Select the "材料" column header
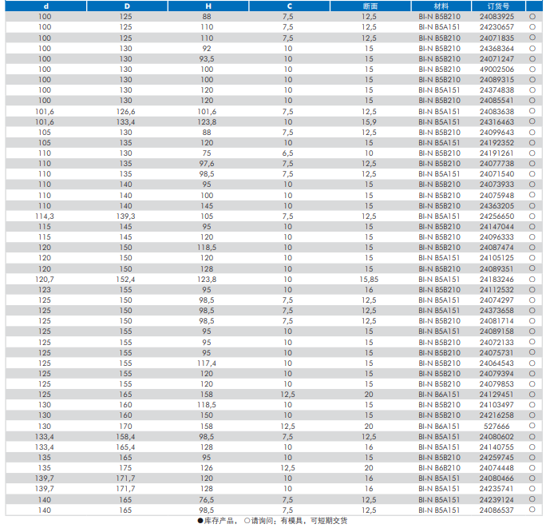The height and width of the screenshot is (532, 554). coord(440,6)
